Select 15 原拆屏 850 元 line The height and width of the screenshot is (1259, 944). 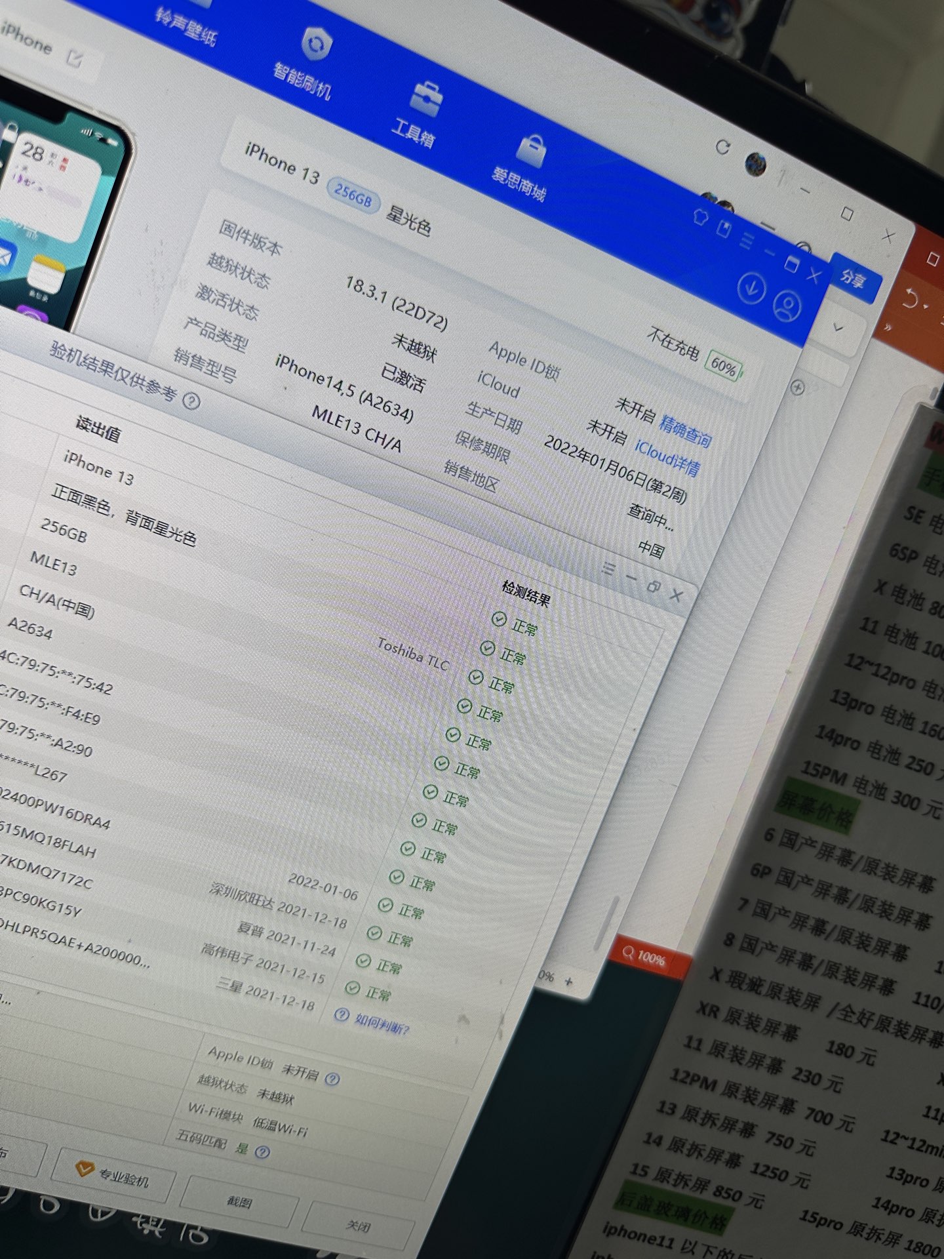click(x=697, y=1186)
